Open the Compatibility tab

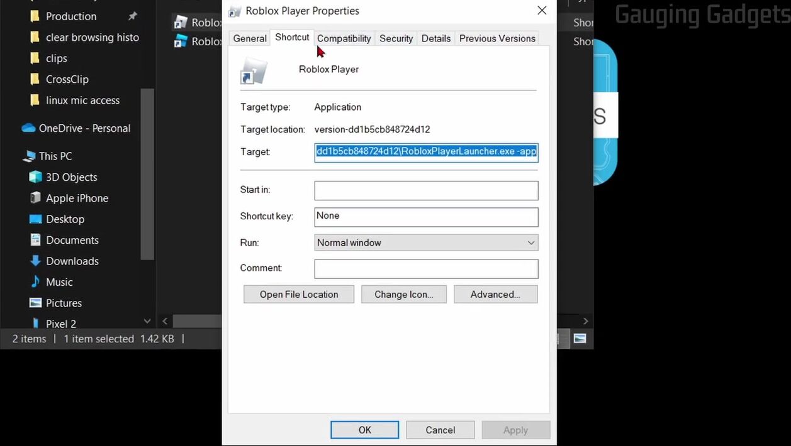coord(344,38)
